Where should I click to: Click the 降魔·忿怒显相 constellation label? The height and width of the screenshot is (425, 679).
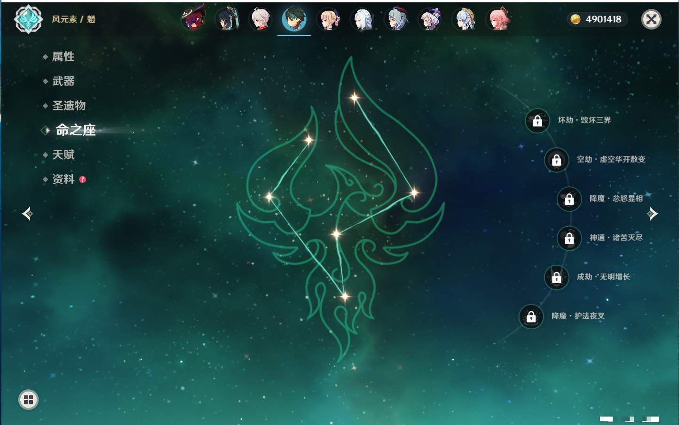coord(616,198)
